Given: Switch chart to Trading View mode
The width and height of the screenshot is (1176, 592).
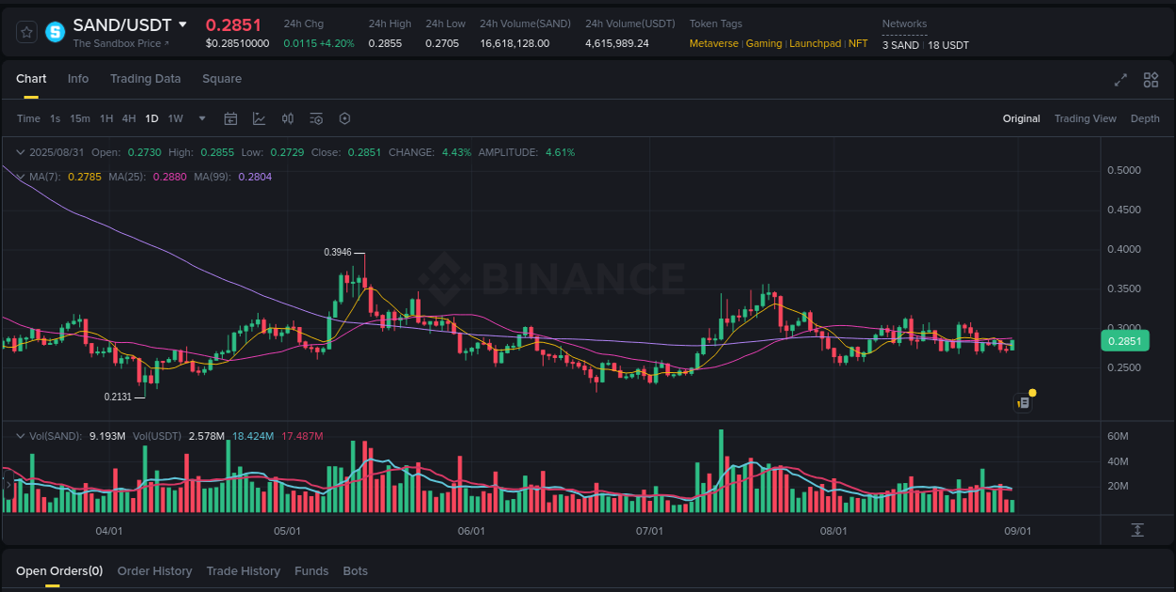Looking at the screenshot, I should 1086,118.
